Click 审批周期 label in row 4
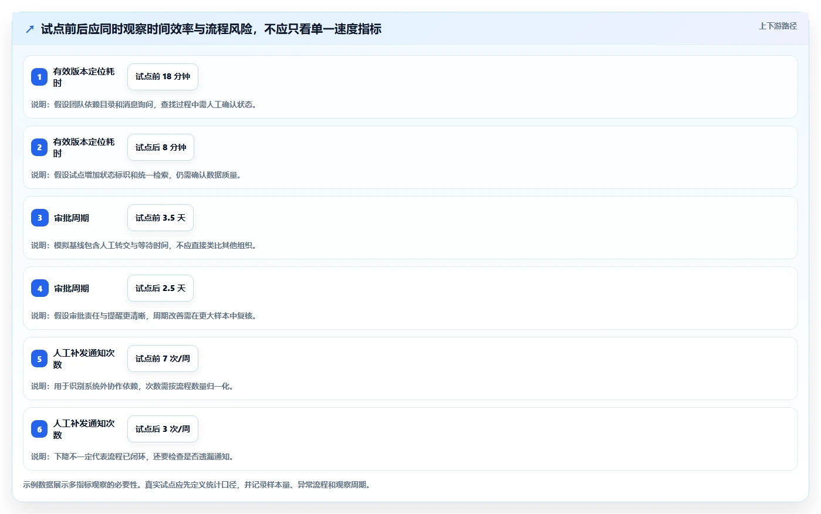 pos(72,288)
